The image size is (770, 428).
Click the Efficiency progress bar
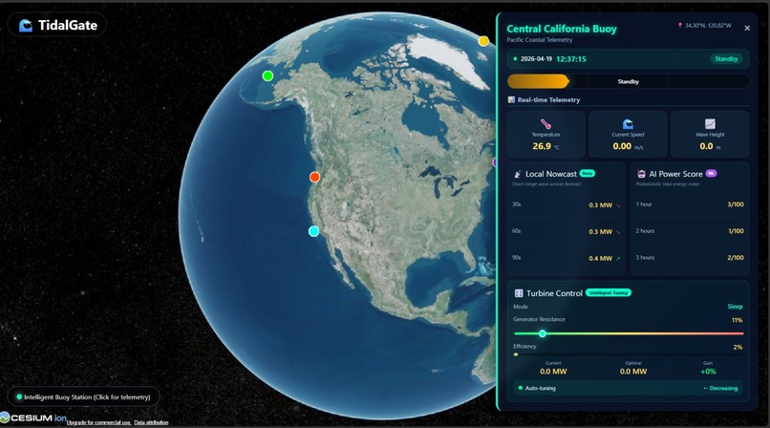pyautogui.click(x=629, y=353)
